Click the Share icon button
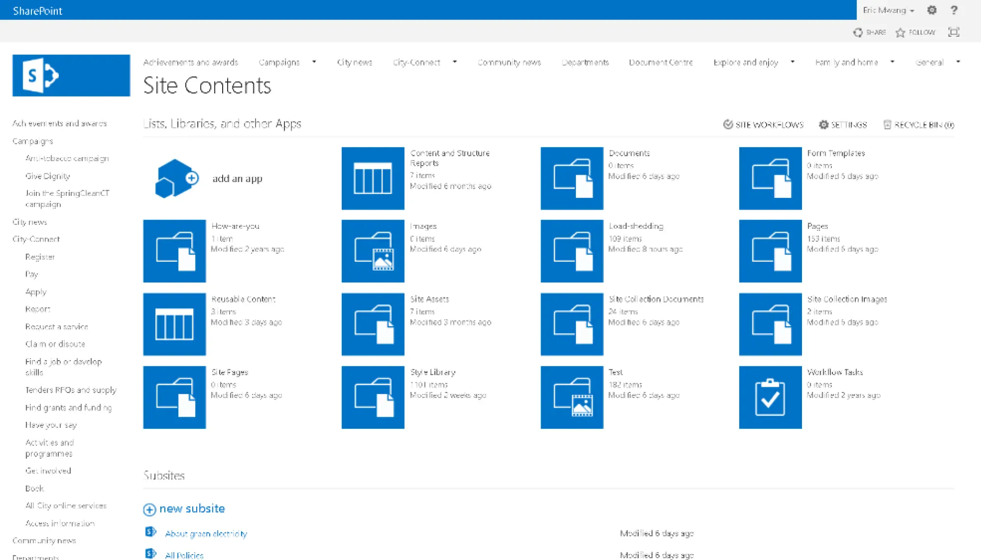The image size is (981, 560). (858, 32)
